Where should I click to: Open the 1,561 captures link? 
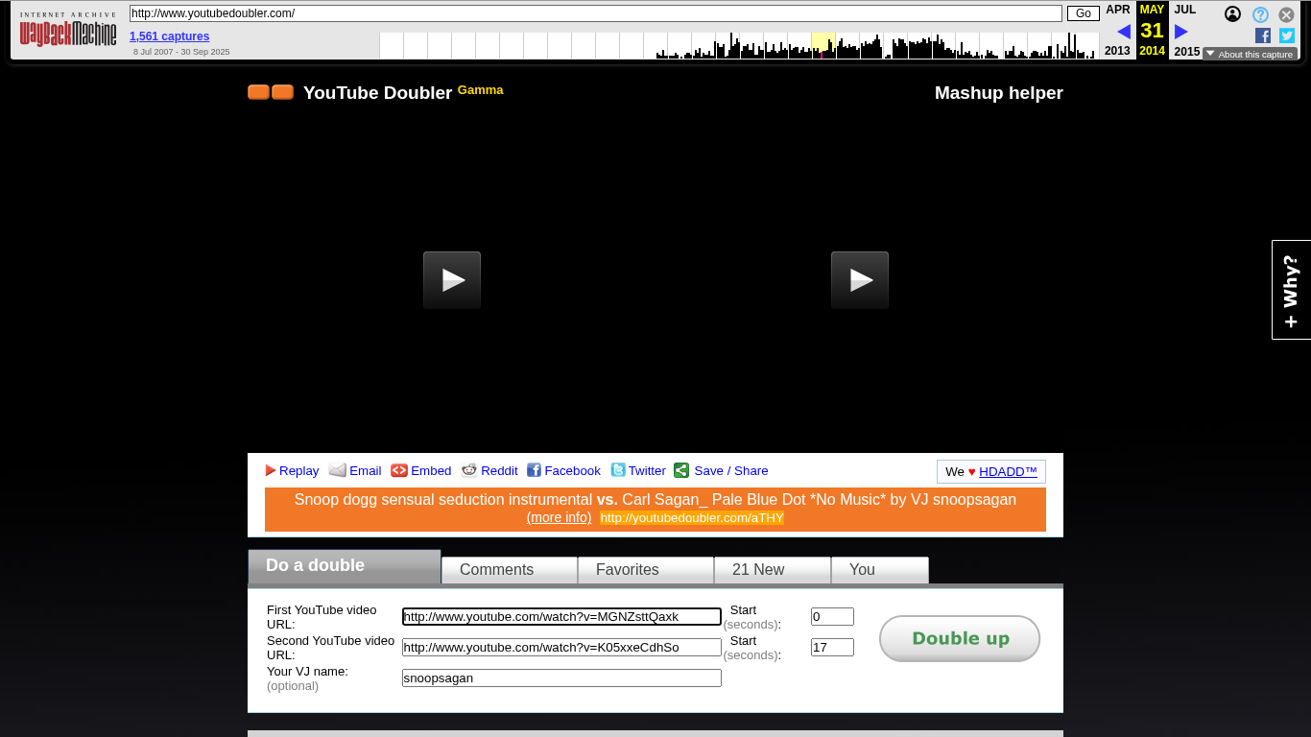coord(169,36)
